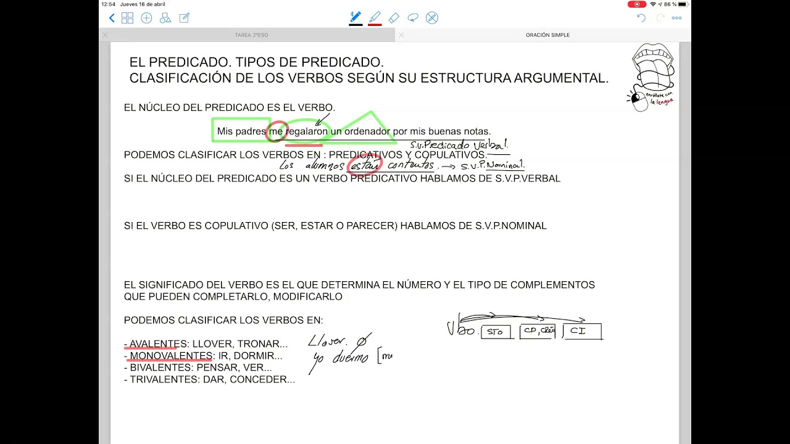
Task: Close the ORACIÓN SIMPLE tab
Action: tap(401, 35)
